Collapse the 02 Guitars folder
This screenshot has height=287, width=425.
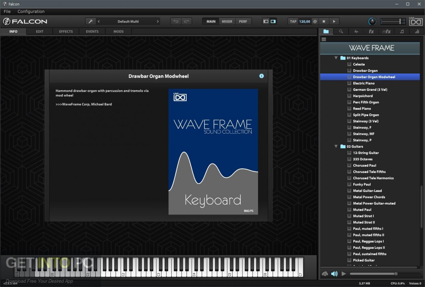[336, 146]
